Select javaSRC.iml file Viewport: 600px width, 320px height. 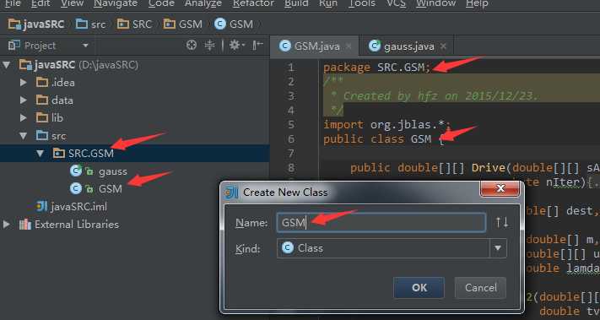[x=72, y=207]
